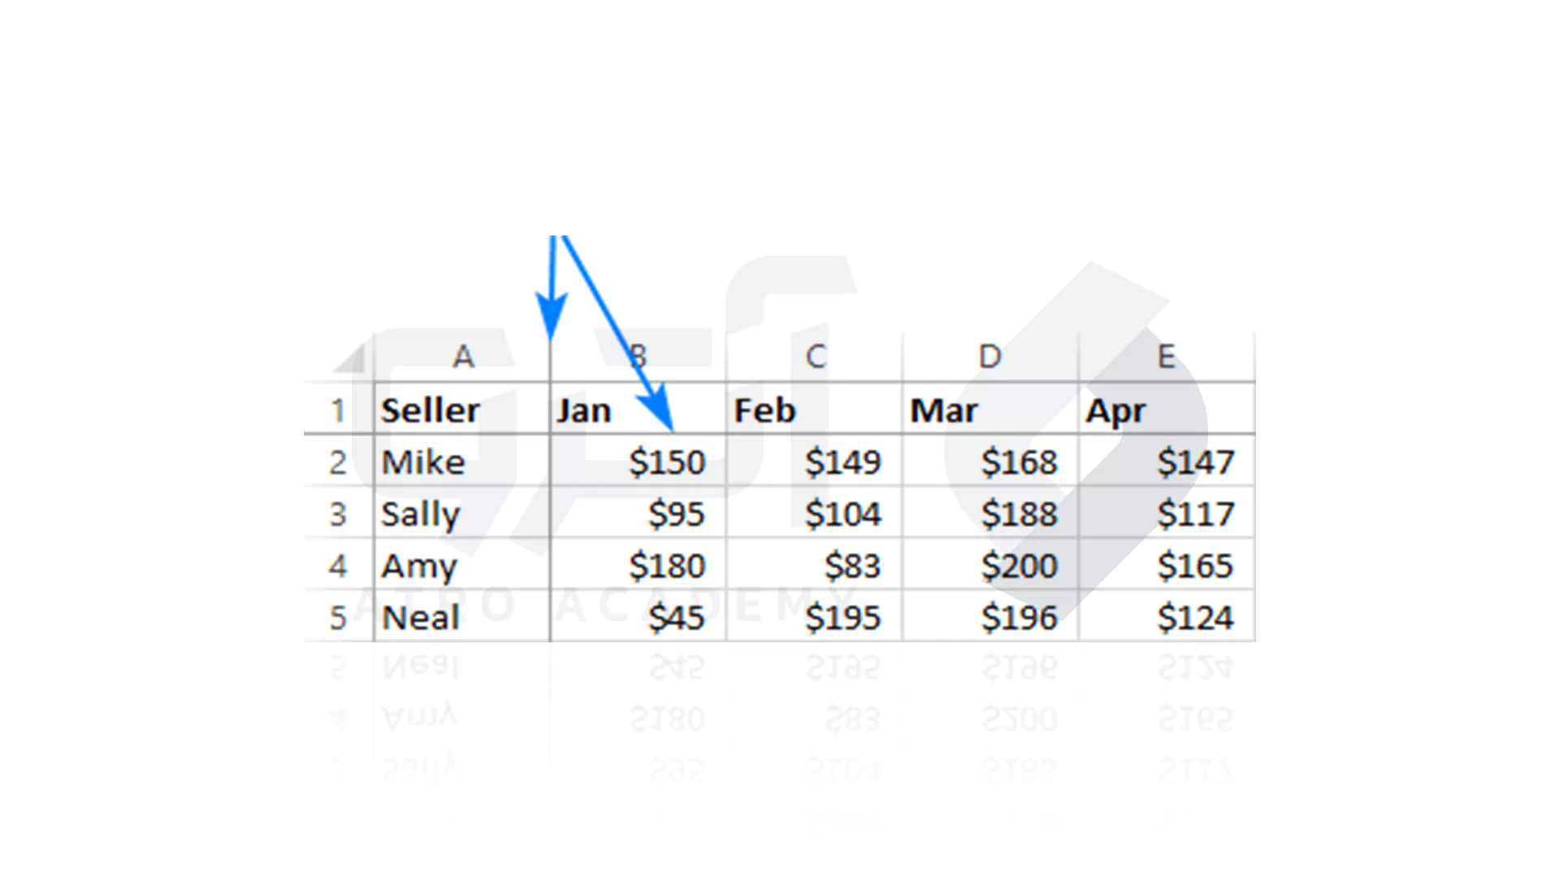
Task: Select row 3 header
Action: [339, 513]
